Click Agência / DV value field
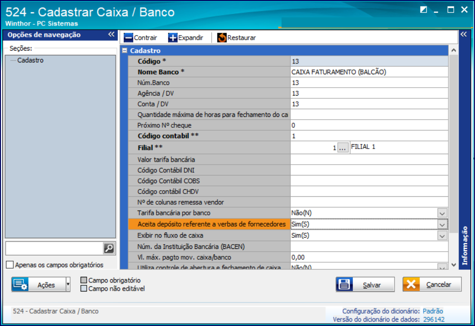Screen dimensions: 475x326 (369, 93)
